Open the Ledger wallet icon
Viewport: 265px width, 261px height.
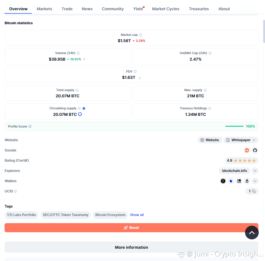[239, 181]
